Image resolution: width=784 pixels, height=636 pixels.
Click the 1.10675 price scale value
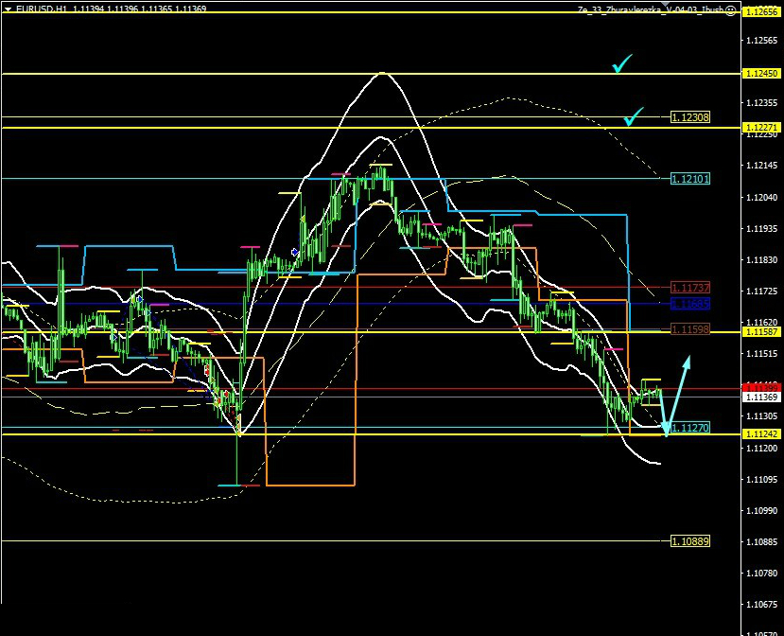tap(762, 605)
